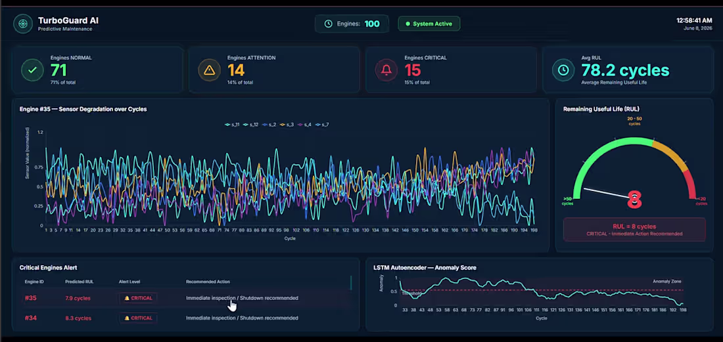Click the clock icon beside Engines: 100
The image size is (723, 342).
pos(328,24)
